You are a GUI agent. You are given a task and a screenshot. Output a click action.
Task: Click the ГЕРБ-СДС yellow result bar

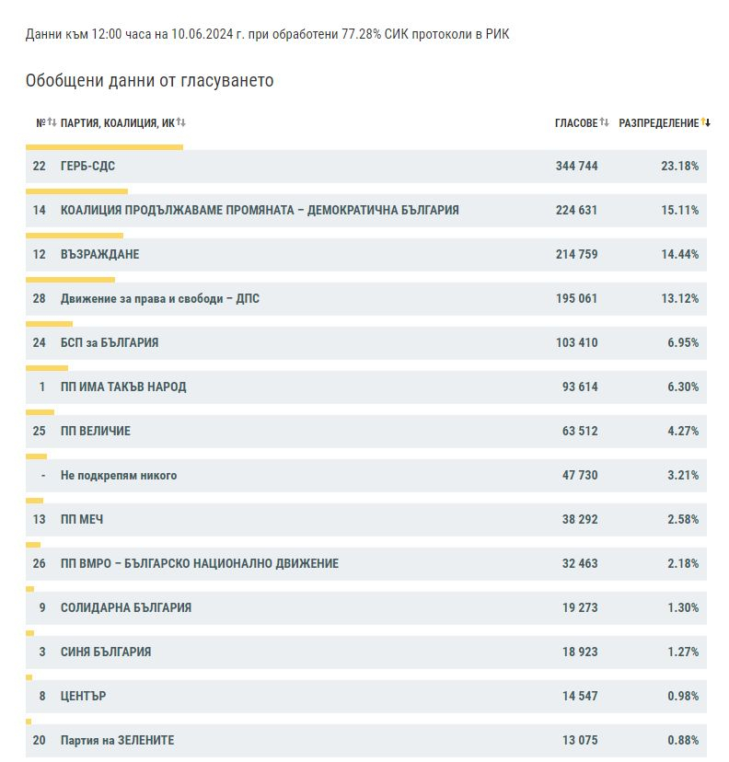coord(105,147)
